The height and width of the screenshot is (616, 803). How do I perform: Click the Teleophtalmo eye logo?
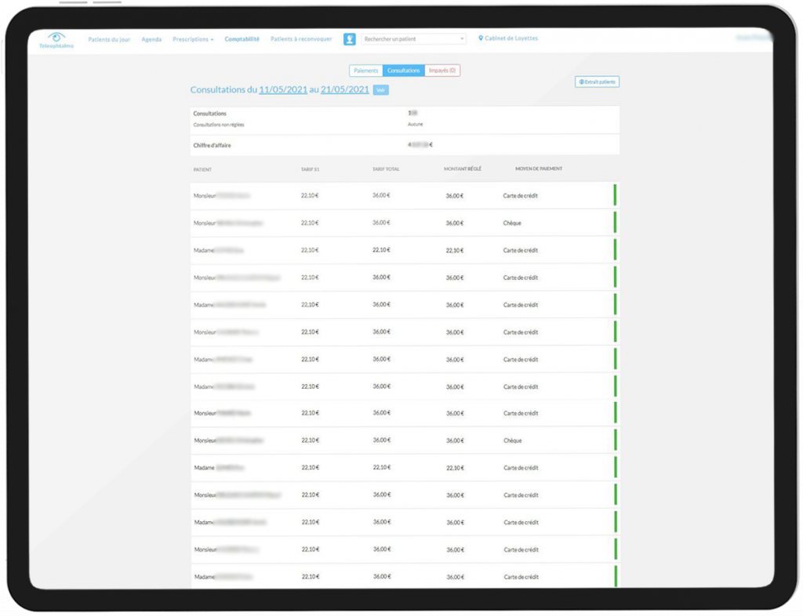(x=56, y=38)
